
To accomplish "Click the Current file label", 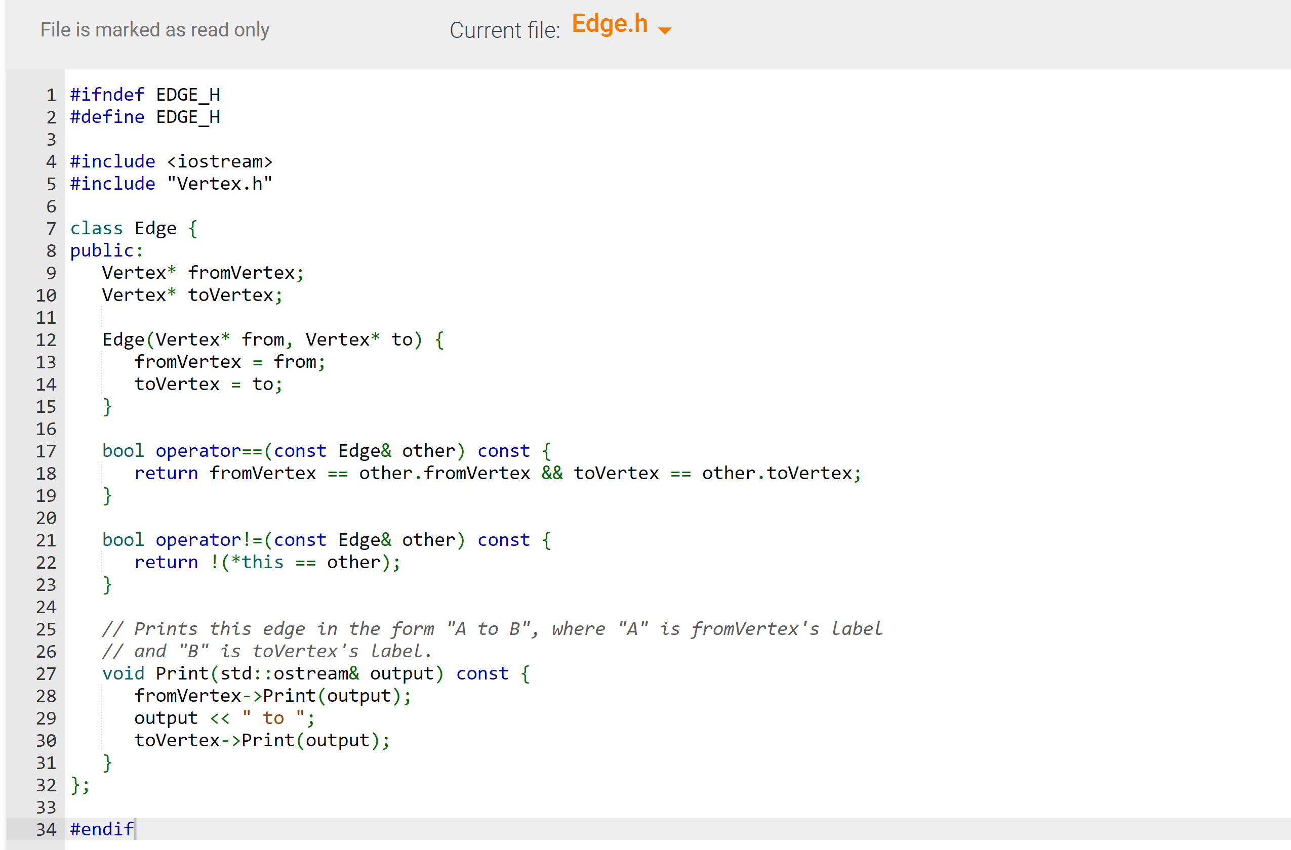I will (504, 30).
